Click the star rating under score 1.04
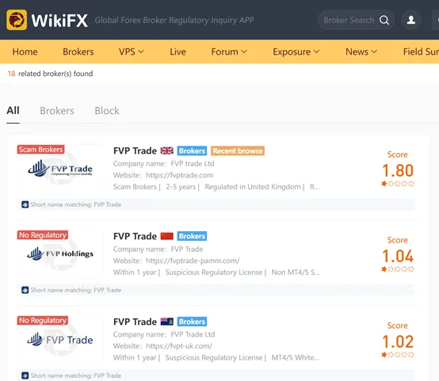 click(398, 269)
